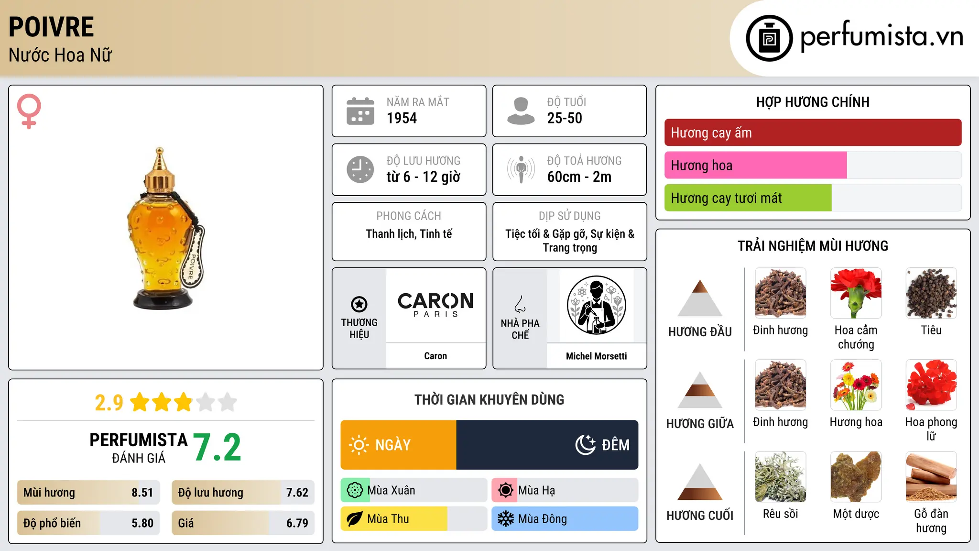Click the nose icon above NHÀ PHA CHẾ

click(x=520, y=304)
